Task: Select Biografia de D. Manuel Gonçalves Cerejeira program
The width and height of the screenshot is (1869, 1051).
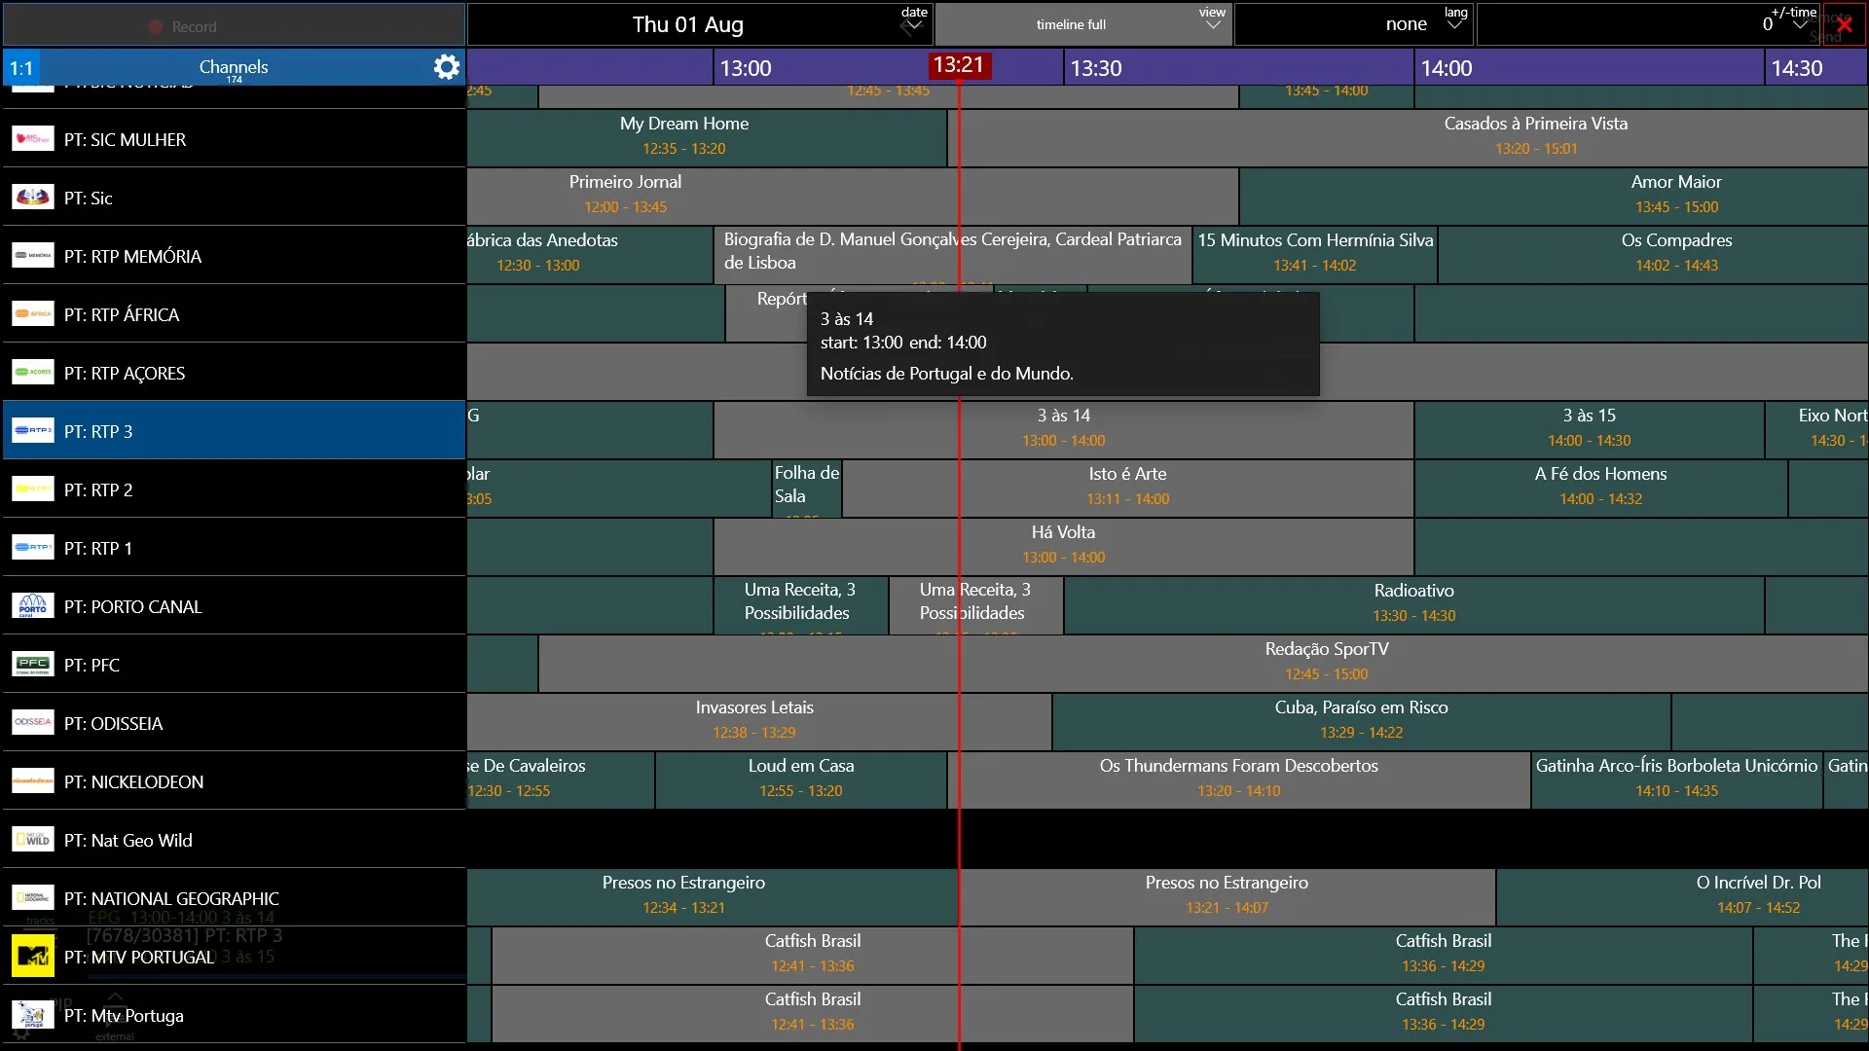Action: point(953,254)
